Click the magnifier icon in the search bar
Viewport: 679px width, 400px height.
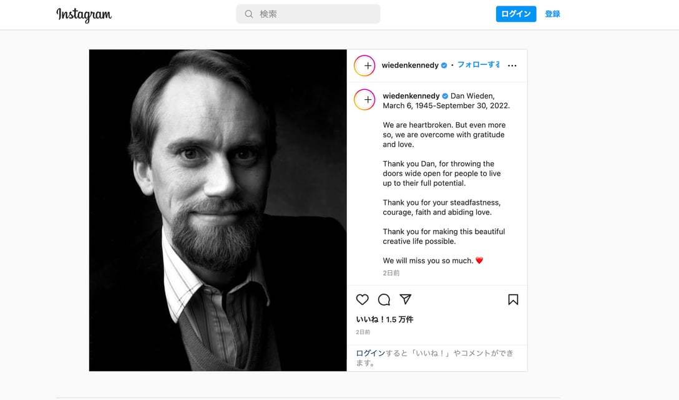point(249,14)
